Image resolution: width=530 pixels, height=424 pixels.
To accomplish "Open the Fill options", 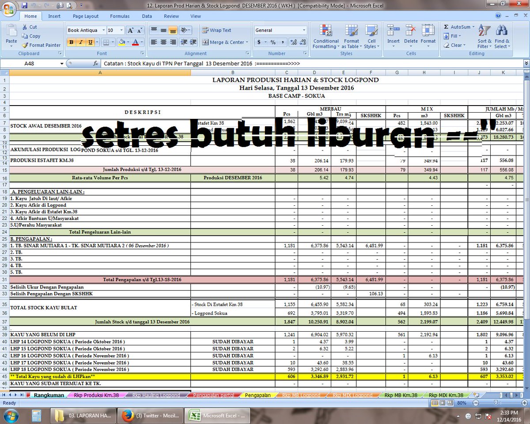I will [x=452, y=36].
